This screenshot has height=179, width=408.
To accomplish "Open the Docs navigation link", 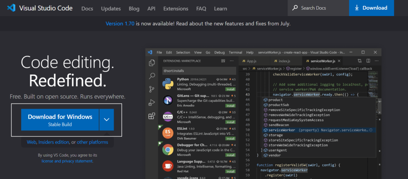I will coord(87,8).
